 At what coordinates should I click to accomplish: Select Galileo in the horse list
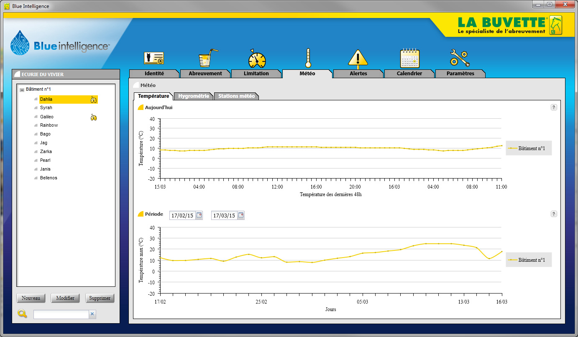coord(47,117)
